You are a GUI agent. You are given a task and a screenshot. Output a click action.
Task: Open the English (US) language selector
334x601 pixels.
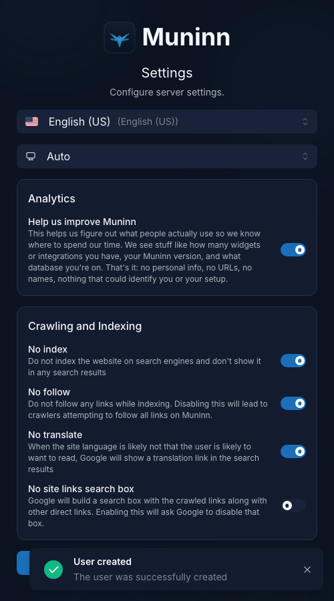click(x=167, y=122)
